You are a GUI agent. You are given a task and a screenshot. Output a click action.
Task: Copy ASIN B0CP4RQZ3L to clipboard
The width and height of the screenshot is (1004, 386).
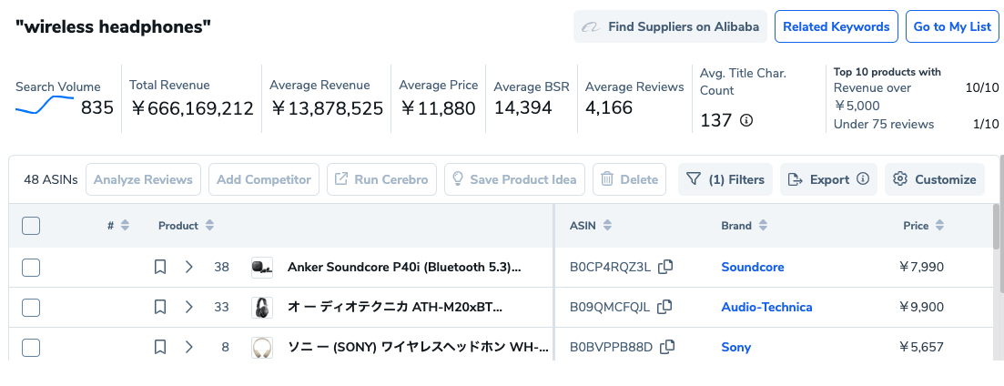click(x=666, y=267)
